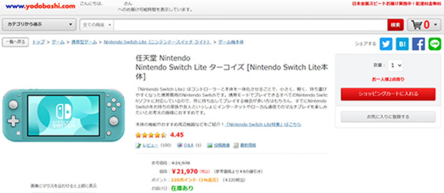Screen dimensions: 444x193
Task: Click the red 検索 search button
Action: [x=395, y=25]
